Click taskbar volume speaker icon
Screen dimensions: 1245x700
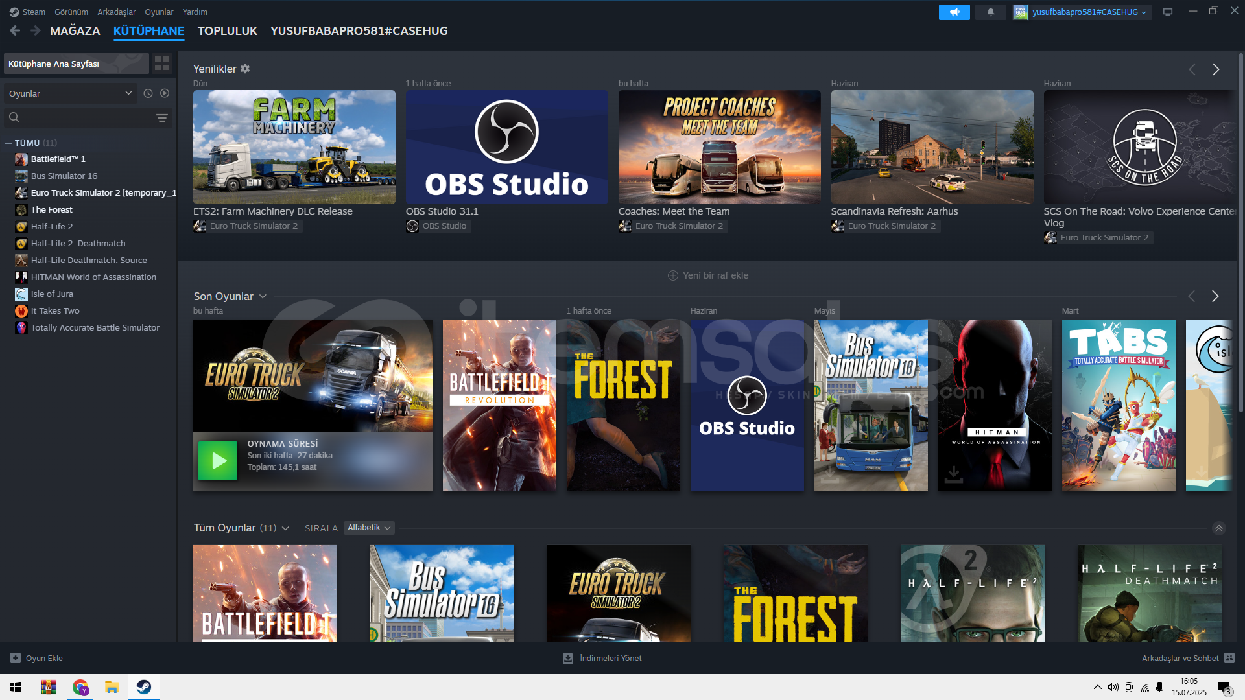click(x=1113, y=687)
